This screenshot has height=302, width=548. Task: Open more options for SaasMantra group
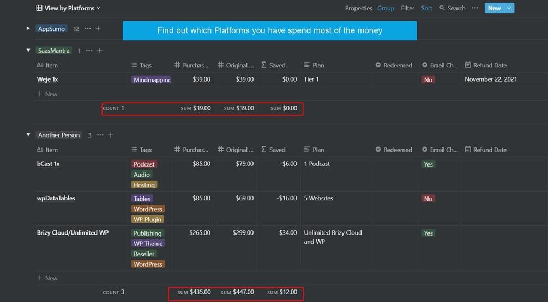coord(89,51)
